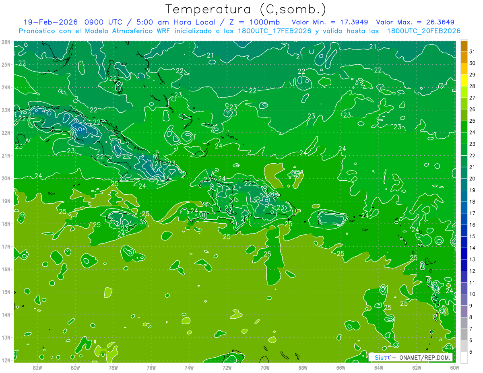Viewport: 483px width, 373px height.
Task: Click the colorbar label "20"
Action: click(x=472, y=179)
